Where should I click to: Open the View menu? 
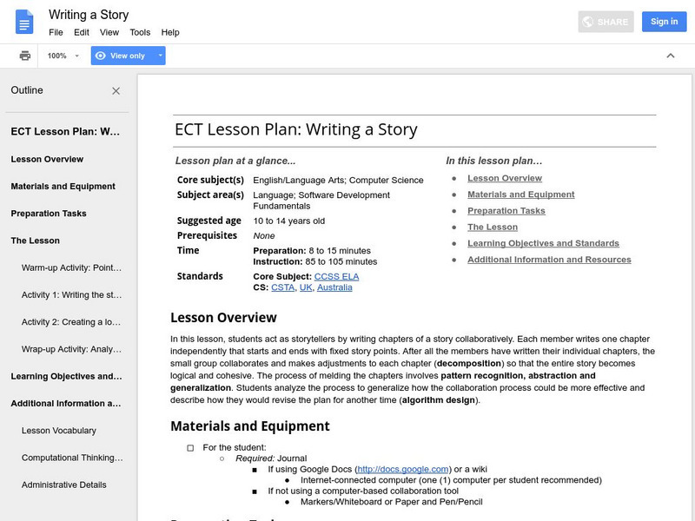[x=109, y=32]
